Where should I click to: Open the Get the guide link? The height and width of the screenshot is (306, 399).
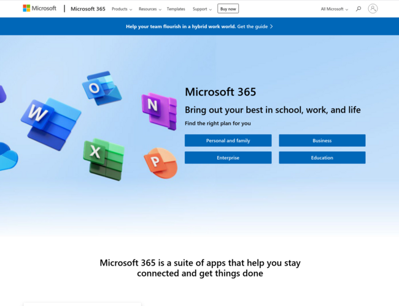click(255, 26)
